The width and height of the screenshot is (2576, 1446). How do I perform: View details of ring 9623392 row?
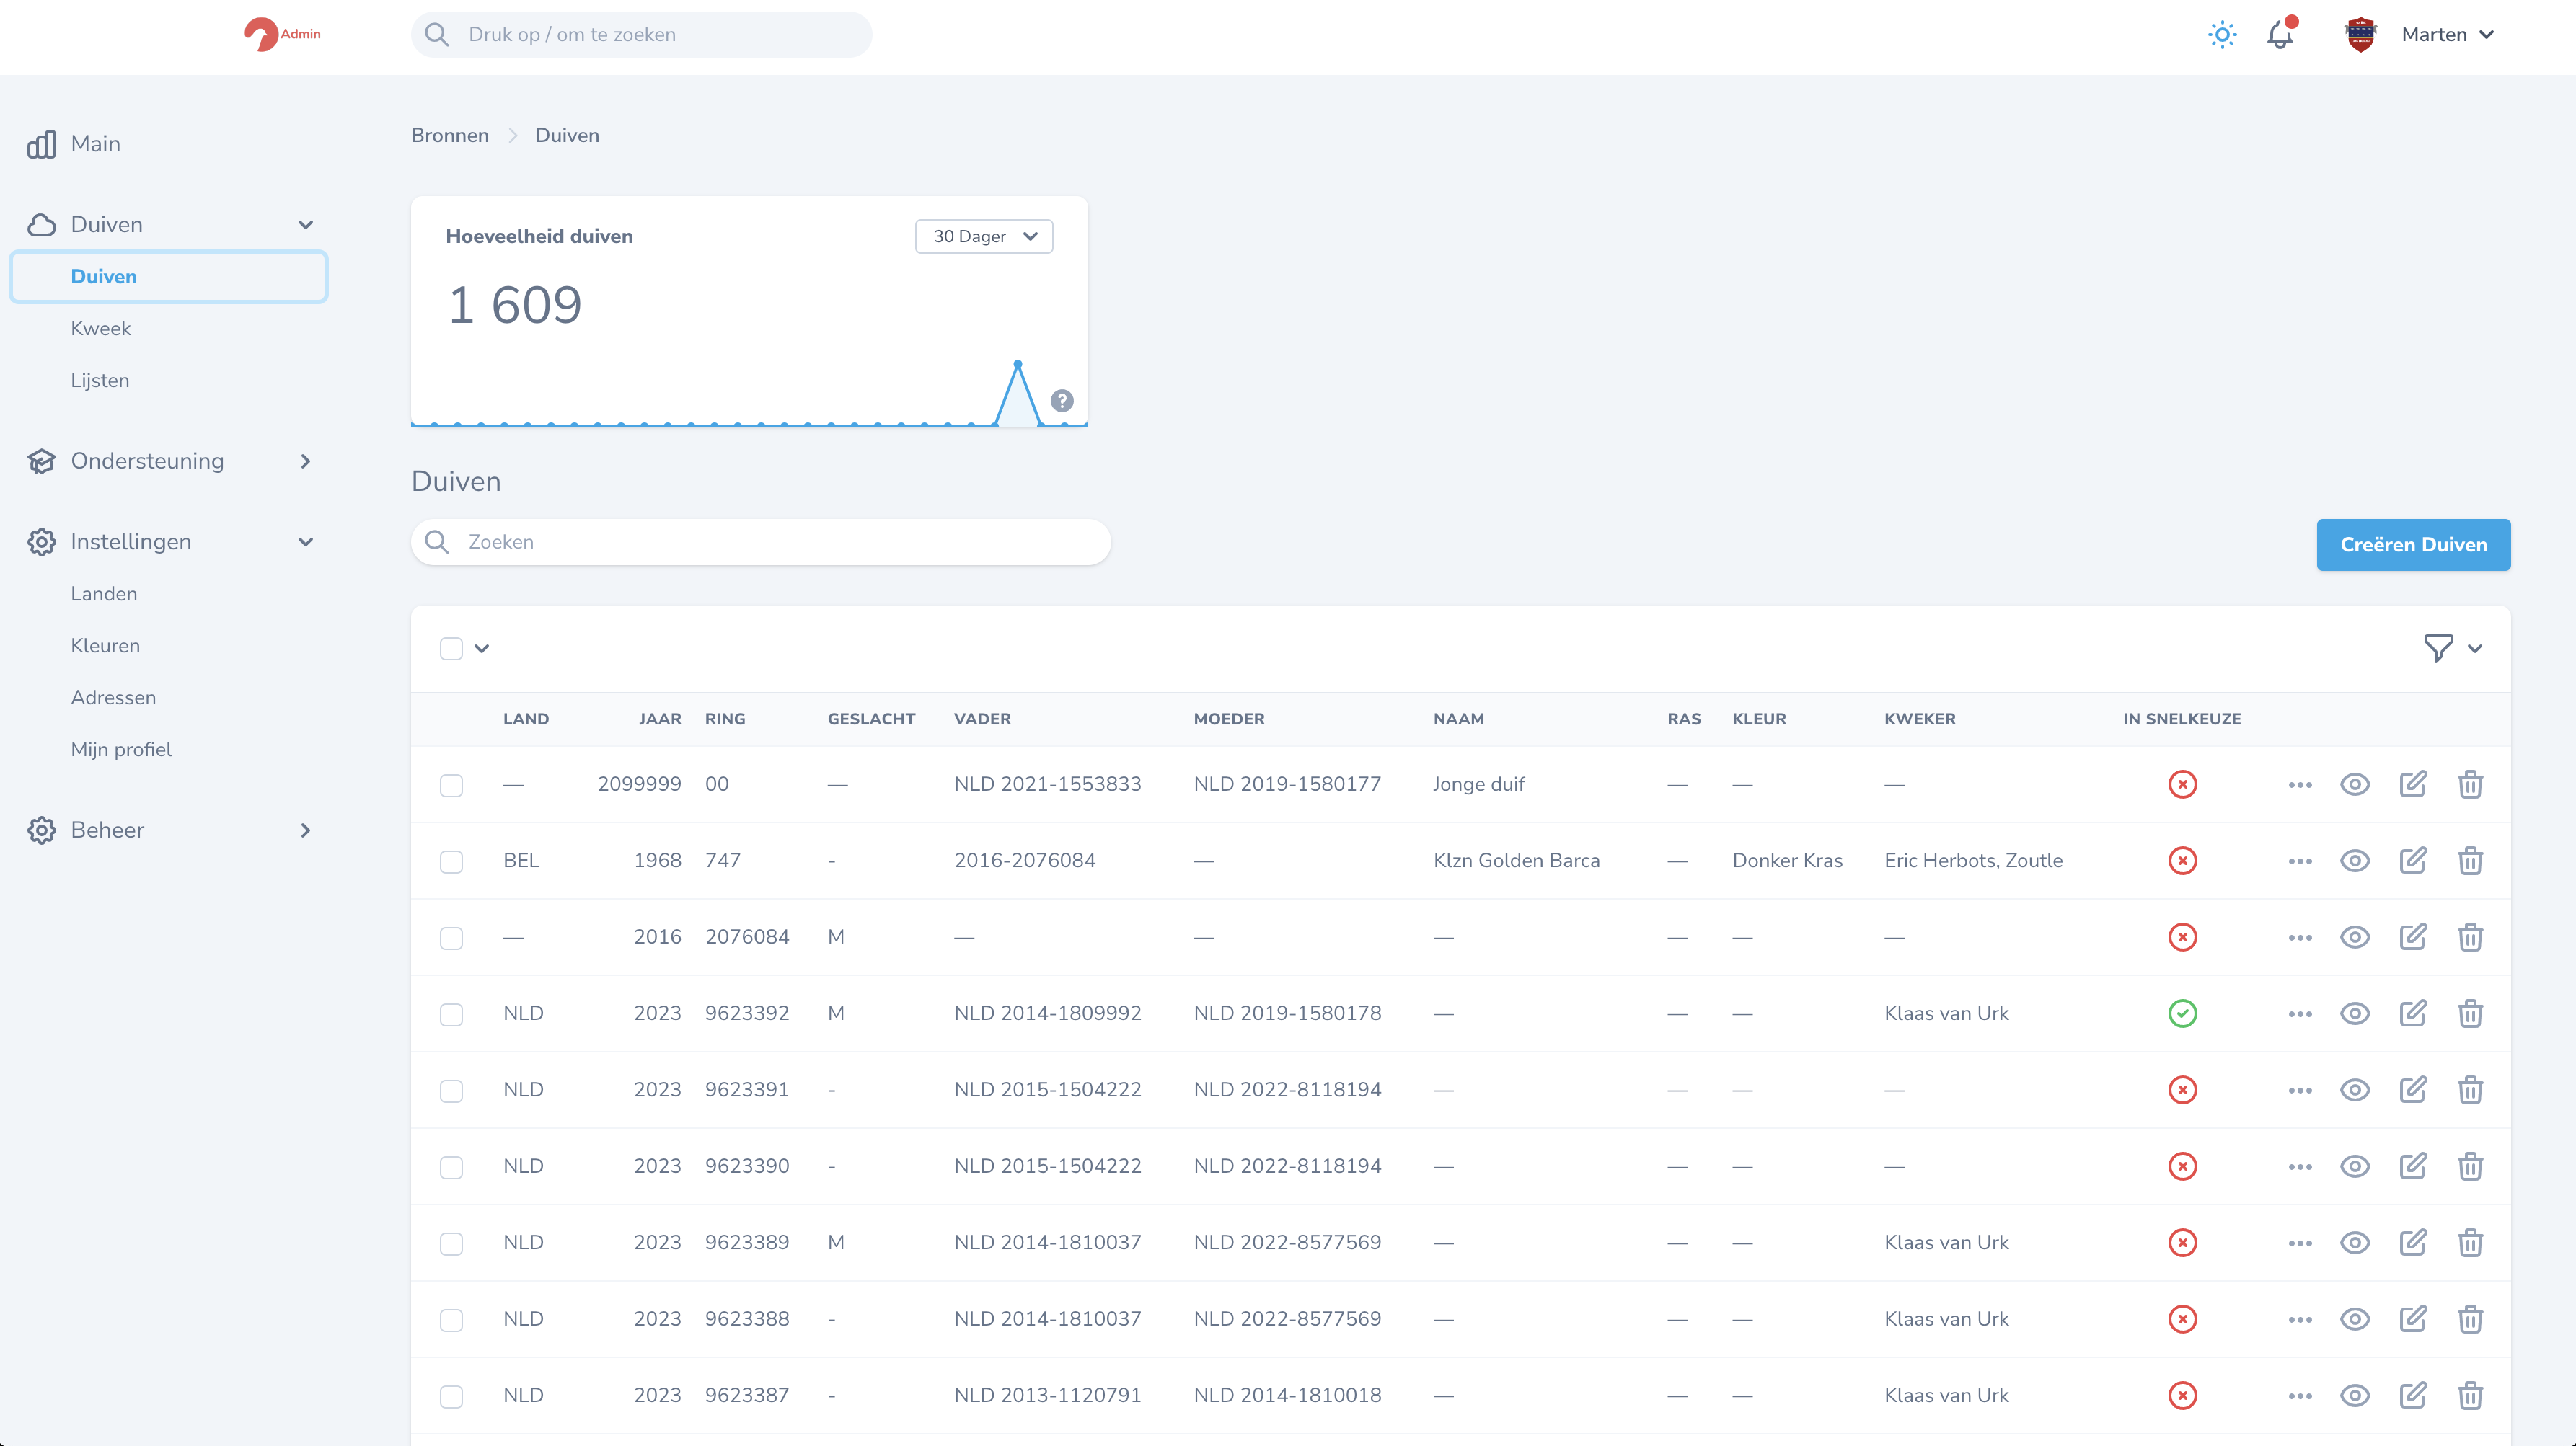pyautogui.click(x=2354, y=1013)
